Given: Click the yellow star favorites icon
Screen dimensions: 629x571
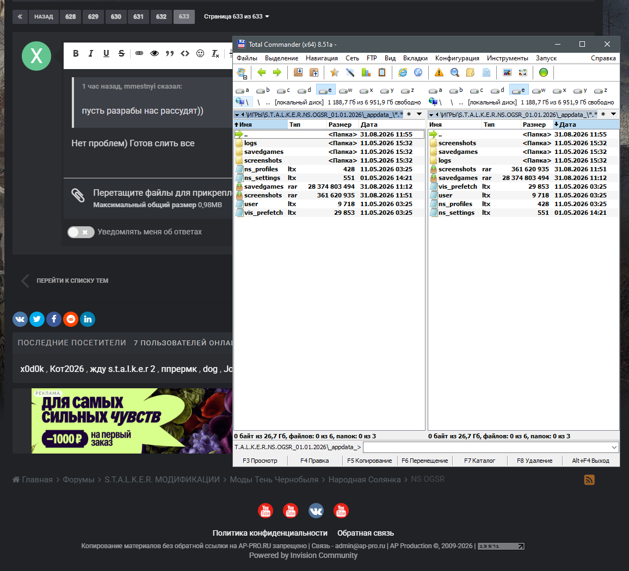Looking at the screenshot, I should (334, 72).
